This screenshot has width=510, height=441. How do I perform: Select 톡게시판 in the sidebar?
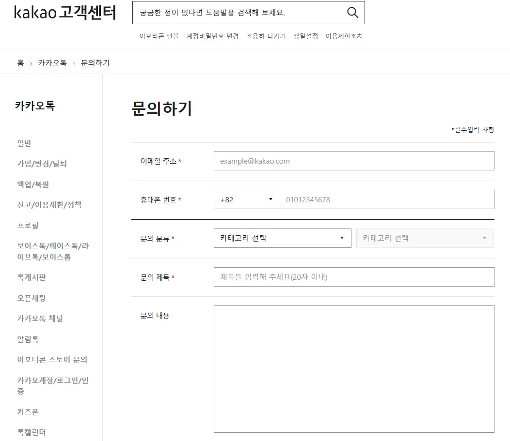(x=32, y=277)
